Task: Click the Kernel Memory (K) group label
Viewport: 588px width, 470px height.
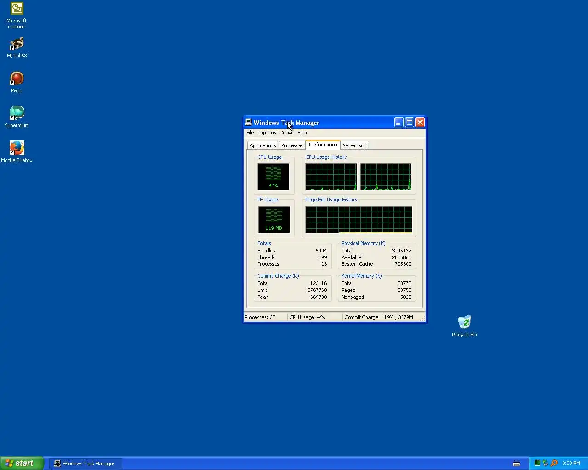Action: pyautogui.click(x=362, y=276)
